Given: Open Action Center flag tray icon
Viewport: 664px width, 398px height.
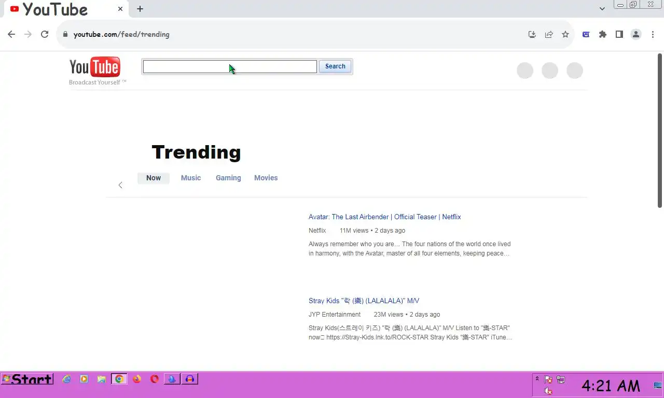Looking at the screenshot, I should 548,379.
